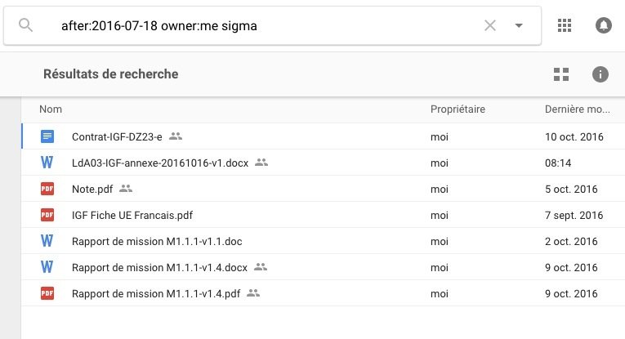Show details with the info icon
Screen dimensions: 625x339
coord(600,74)
